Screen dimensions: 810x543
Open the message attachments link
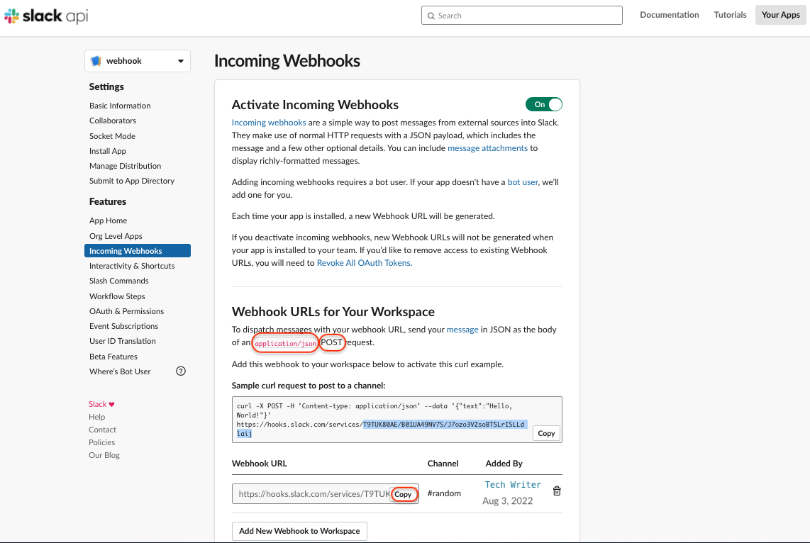pos(488,148)
